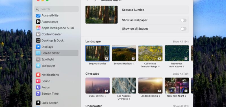Click the Accessibility sidebar icon
The image size is (226, 107).
point(38,15)
